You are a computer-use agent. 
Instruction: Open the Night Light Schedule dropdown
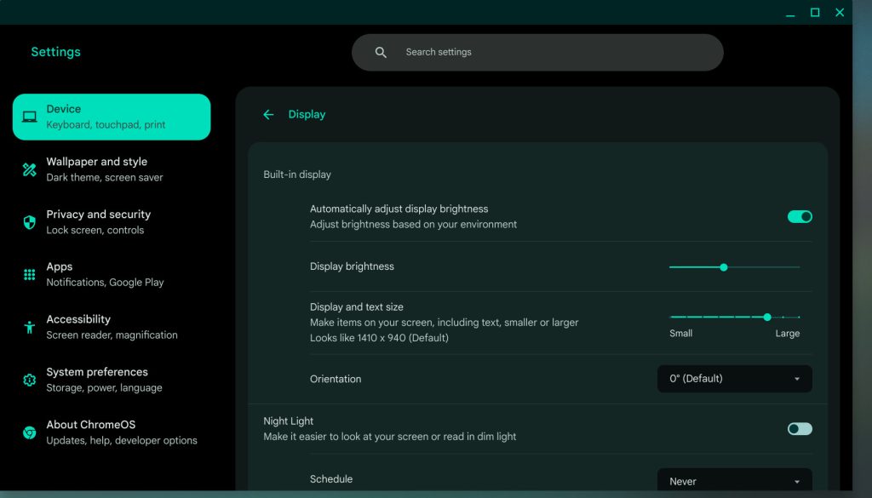click(734, 481)
